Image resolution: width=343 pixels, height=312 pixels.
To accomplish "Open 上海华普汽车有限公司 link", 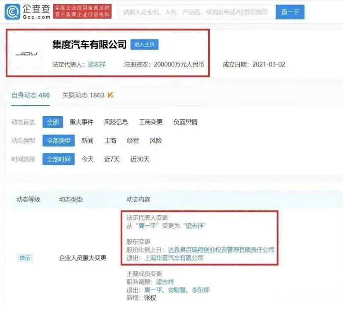I will click(174, 258).
